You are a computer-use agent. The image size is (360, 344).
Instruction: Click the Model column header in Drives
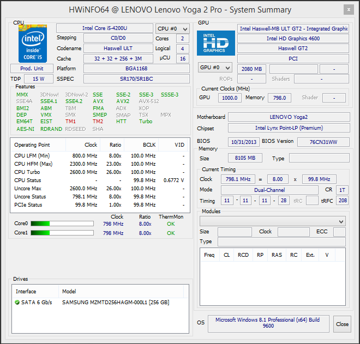click(121, 292)
